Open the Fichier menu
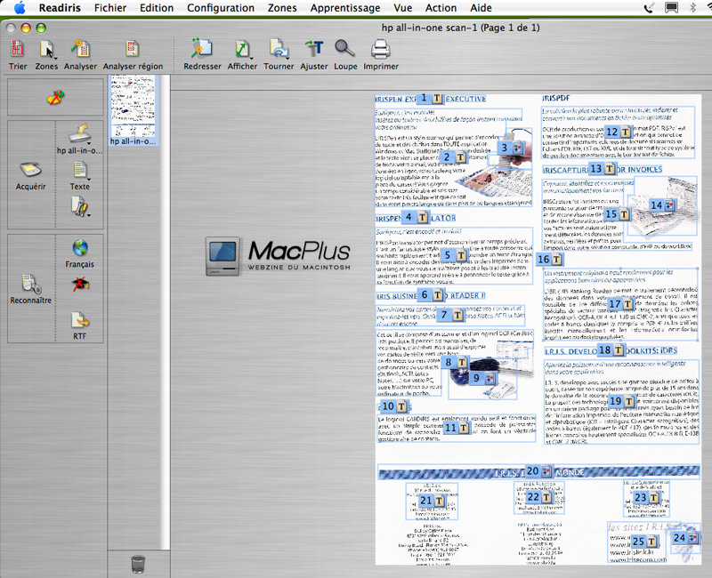 click(x=110, y=8)
